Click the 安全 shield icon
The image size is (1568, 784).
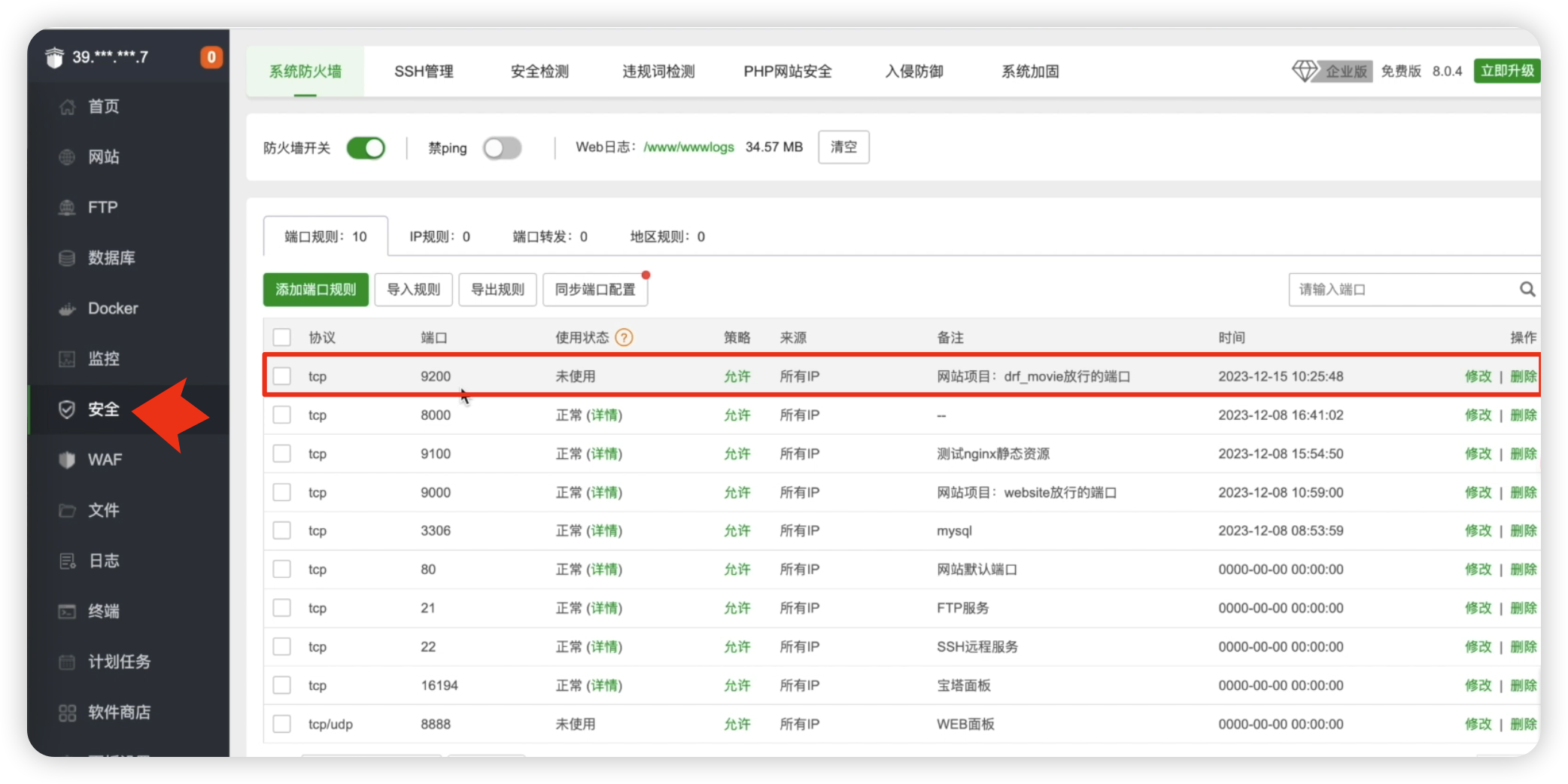pyautogui.click(x=67, y=409)
